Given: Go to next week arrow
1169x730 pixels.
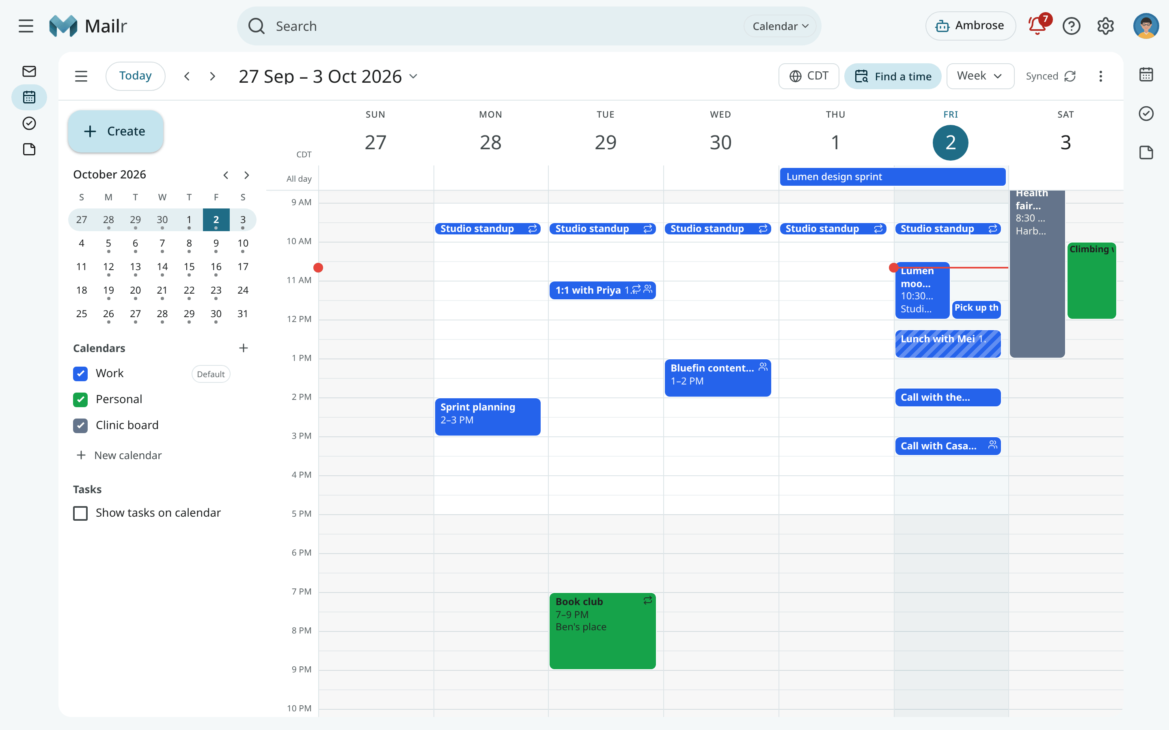Looking at the screenshot, I should click(x=213, y=76).
